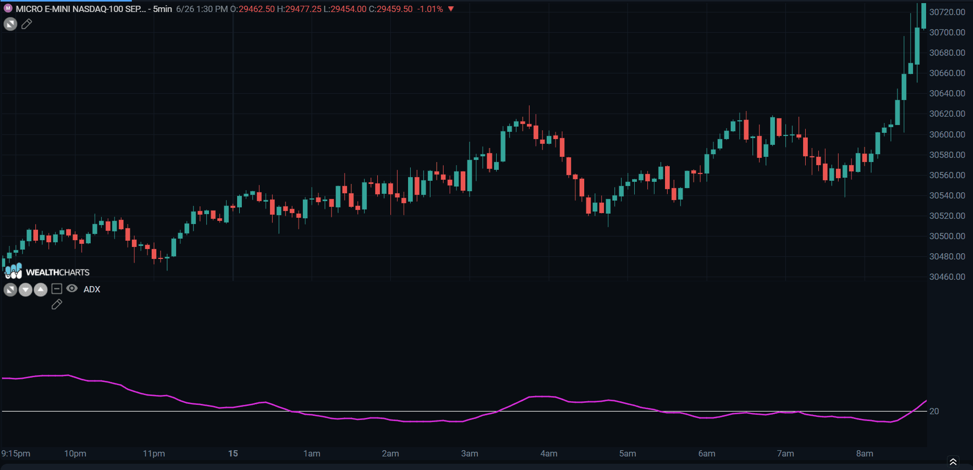Click the '30600.00' price axis label
The height and width of the screenshot is (470, 973).
pyautogui.click(x=947, y=134)
